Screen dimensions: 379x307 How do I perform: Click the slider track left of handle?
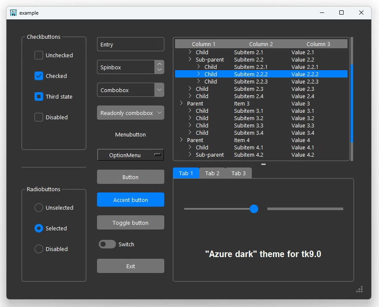(217, 209)
